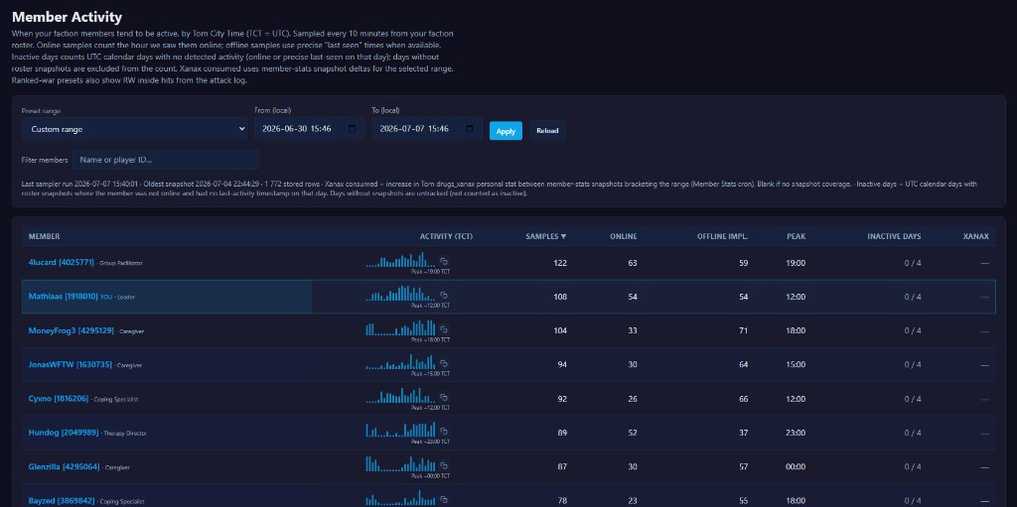Click the Apply button
Viewport: 1017px width, 507px height.
506,131
